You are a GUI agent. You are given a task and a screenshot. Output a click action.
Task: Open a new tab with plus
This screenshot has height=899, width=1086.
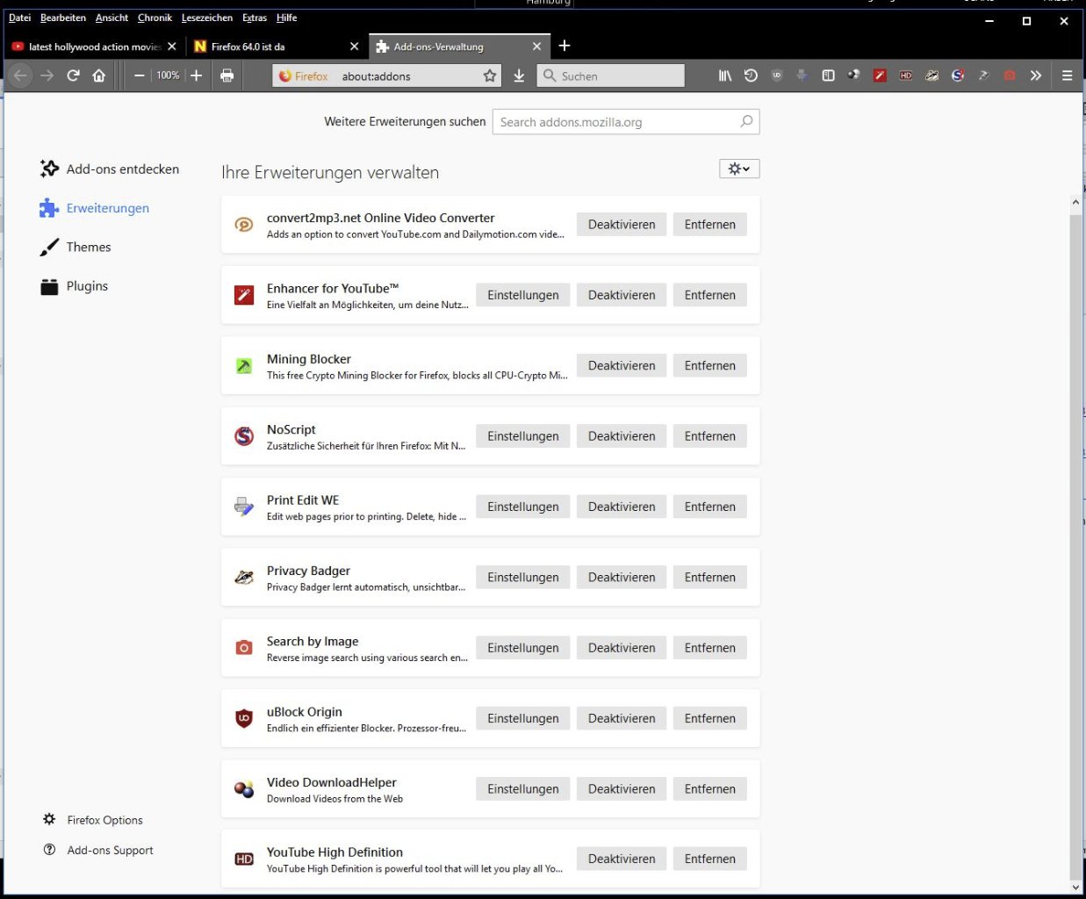(565, 46)
